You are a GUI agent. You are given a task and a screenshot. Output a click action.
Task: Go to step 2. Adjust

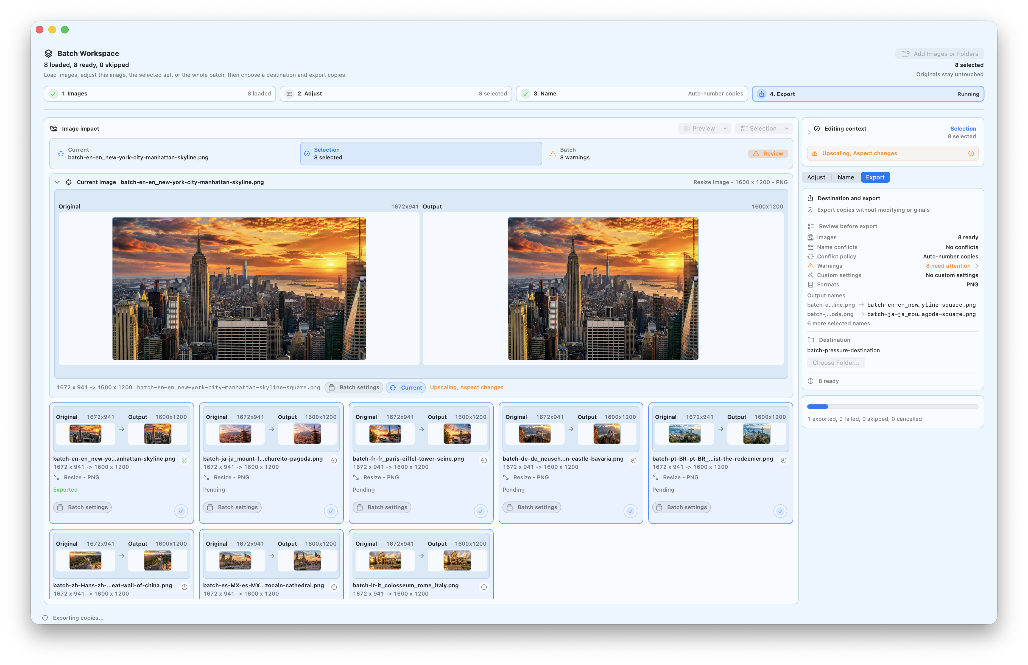(x=396, y=94)
